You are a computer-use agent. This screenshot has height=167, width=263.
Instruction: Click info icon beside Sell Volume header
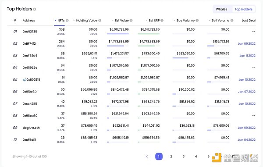[x=232, y=21]
